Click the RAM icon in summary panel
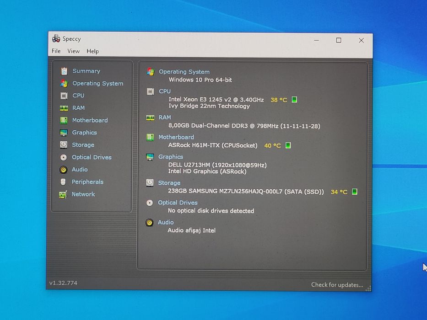 [150, 118]
